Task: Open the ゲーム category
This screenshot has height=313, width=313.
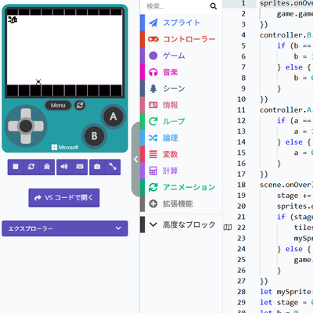Action: (182, 56)
